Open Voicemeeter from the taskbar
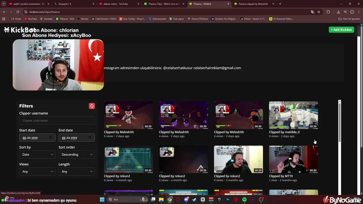Viewport: 363px width, 204px height. (211, 199)
